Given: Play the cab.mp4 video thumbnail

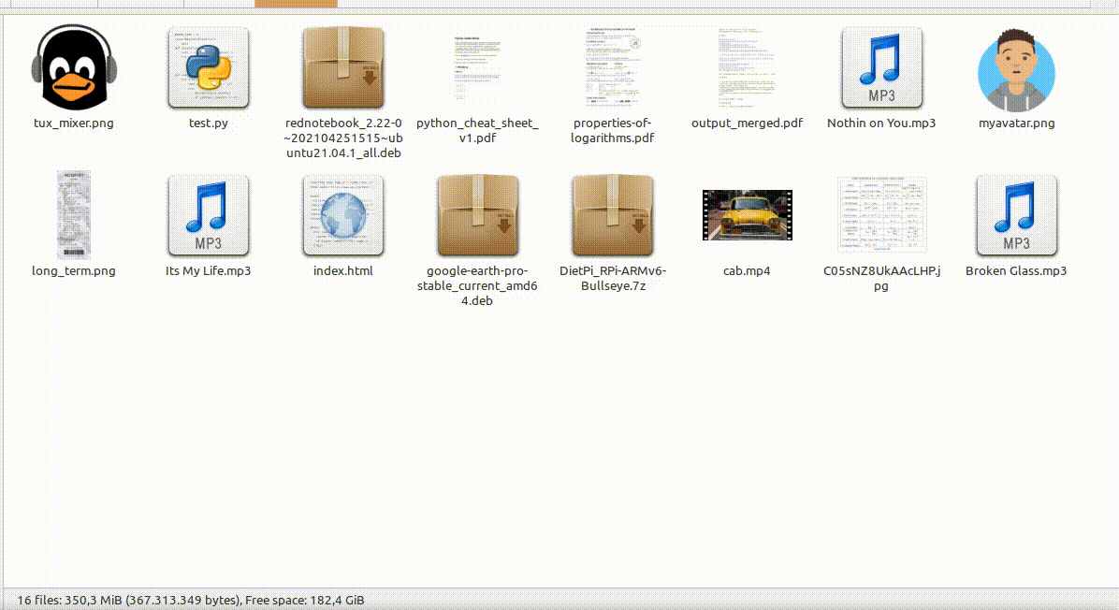Looking at the screenshot, I should pyautogui.click(x=747, y=215).
